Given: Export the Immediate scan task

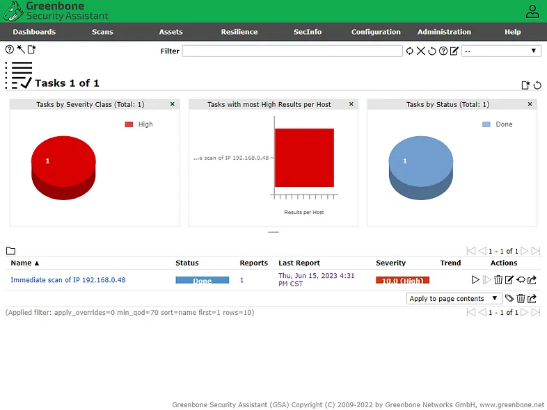Looking at the screenshot, I should [x=532, y=280].
